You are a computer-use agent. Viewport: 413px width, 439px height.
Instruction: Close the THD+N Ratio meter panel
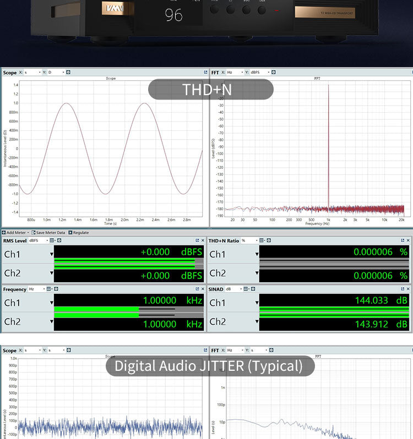point(408,240)
